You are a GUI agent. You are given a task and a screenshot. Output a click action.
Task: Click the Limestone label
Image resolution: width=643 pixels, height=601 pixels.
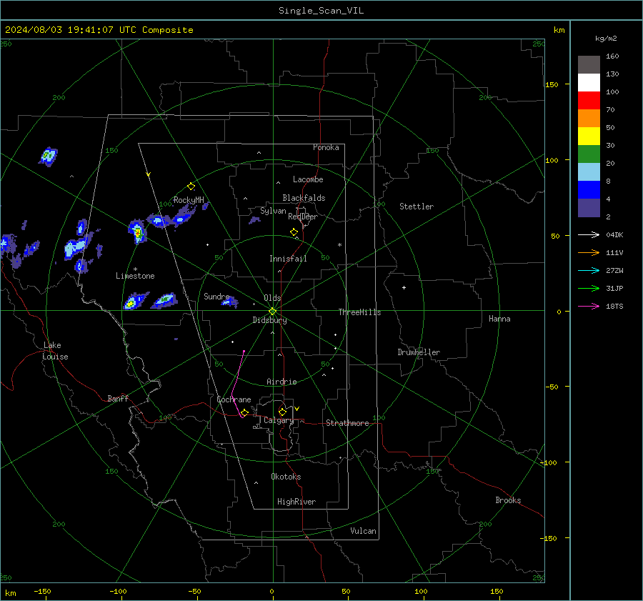coord(135,276)
